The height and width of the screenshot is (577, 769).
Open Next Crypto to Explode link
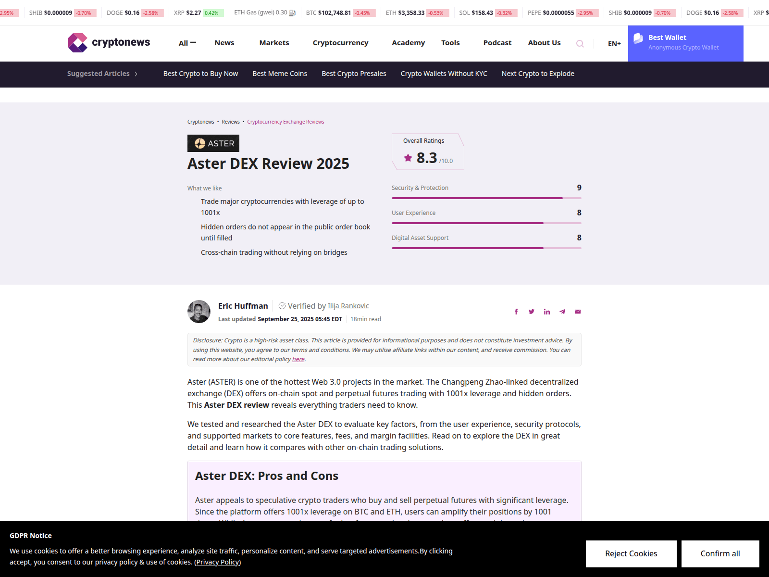coord(538,74)
